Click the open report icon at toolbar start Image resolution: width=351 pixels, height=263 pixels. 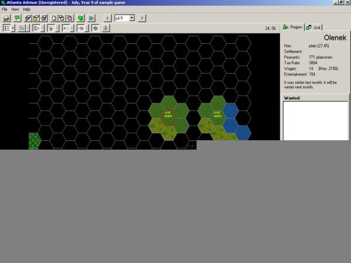click(x=6, y=18)
